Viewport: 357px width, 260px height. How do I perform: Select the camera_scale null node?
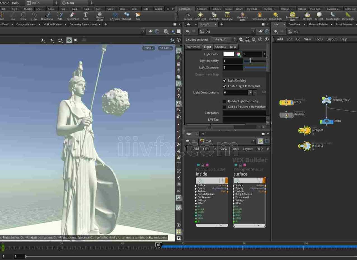pyautogui.click(x=327, y=100)
